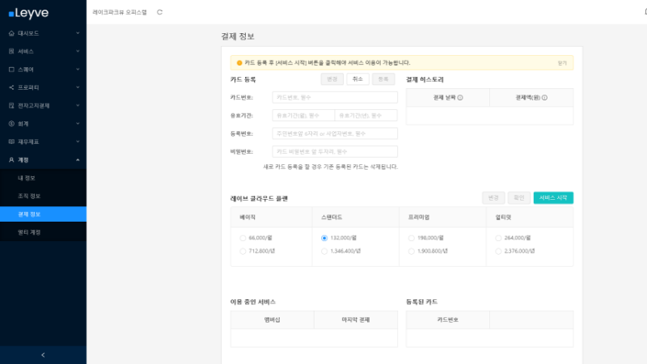647x364 pixels.
Task: Focus the 유효기간(월) input field
Action: [303, 116]
